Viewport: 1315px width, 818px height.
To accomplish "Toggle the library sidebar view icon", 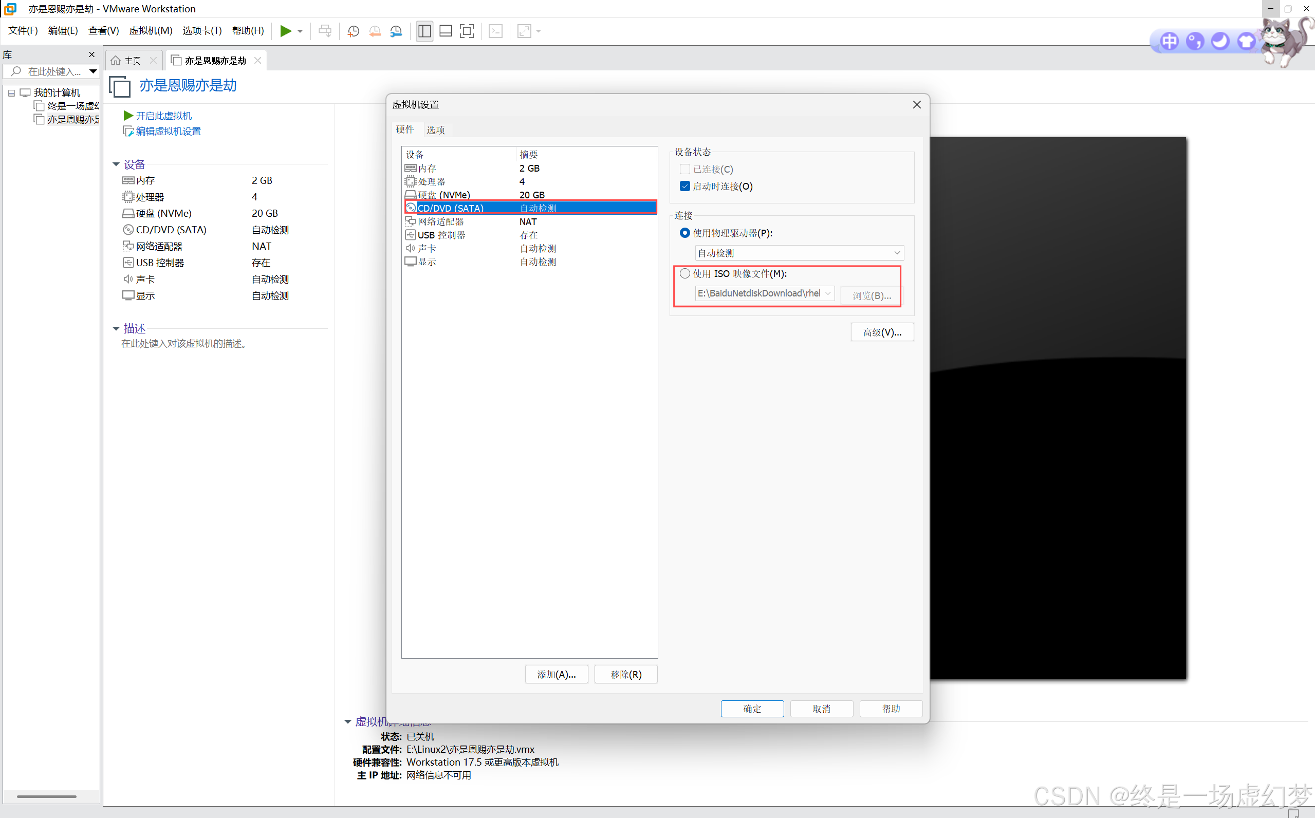I will 424,31.
